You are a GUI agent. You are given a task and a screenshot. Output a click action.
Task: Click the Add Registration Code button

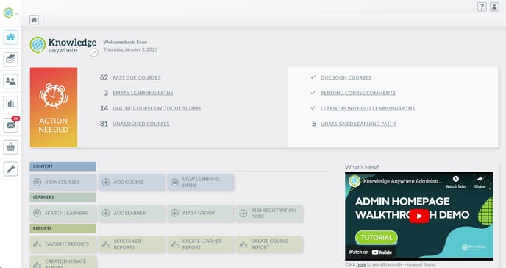click(x=269, y=213)
